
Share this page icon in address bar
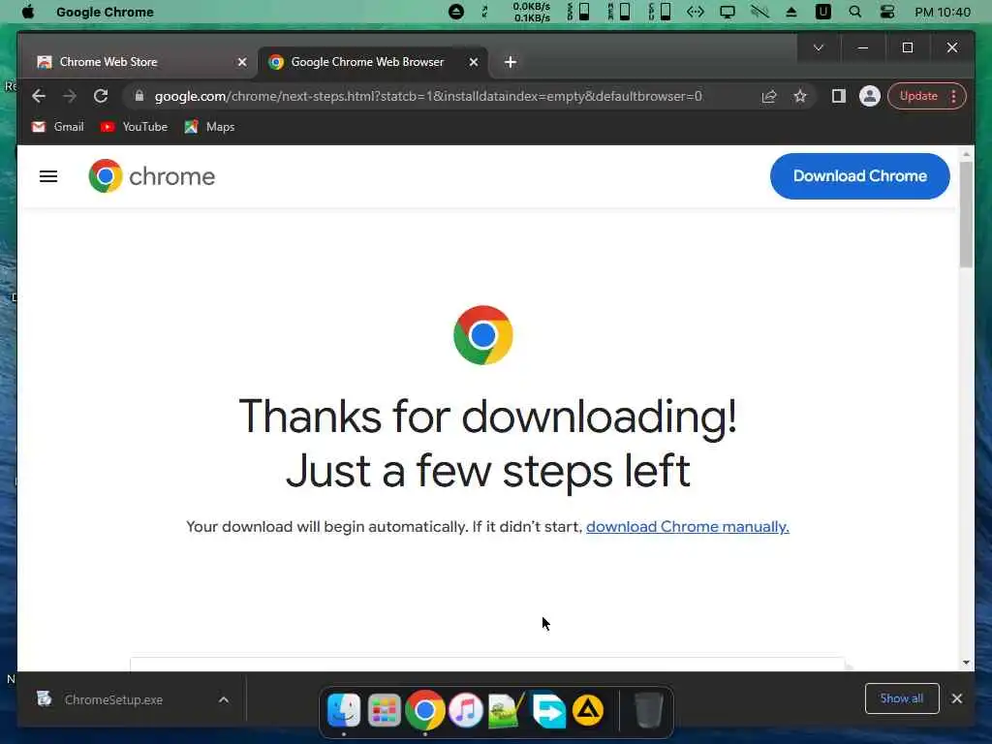pos(768,96)
